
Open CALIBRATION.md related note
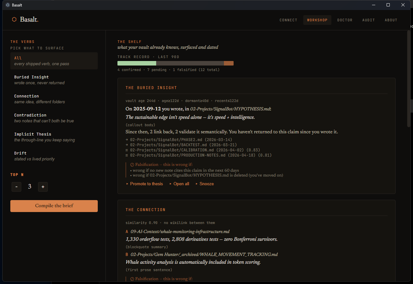[193, 150]
